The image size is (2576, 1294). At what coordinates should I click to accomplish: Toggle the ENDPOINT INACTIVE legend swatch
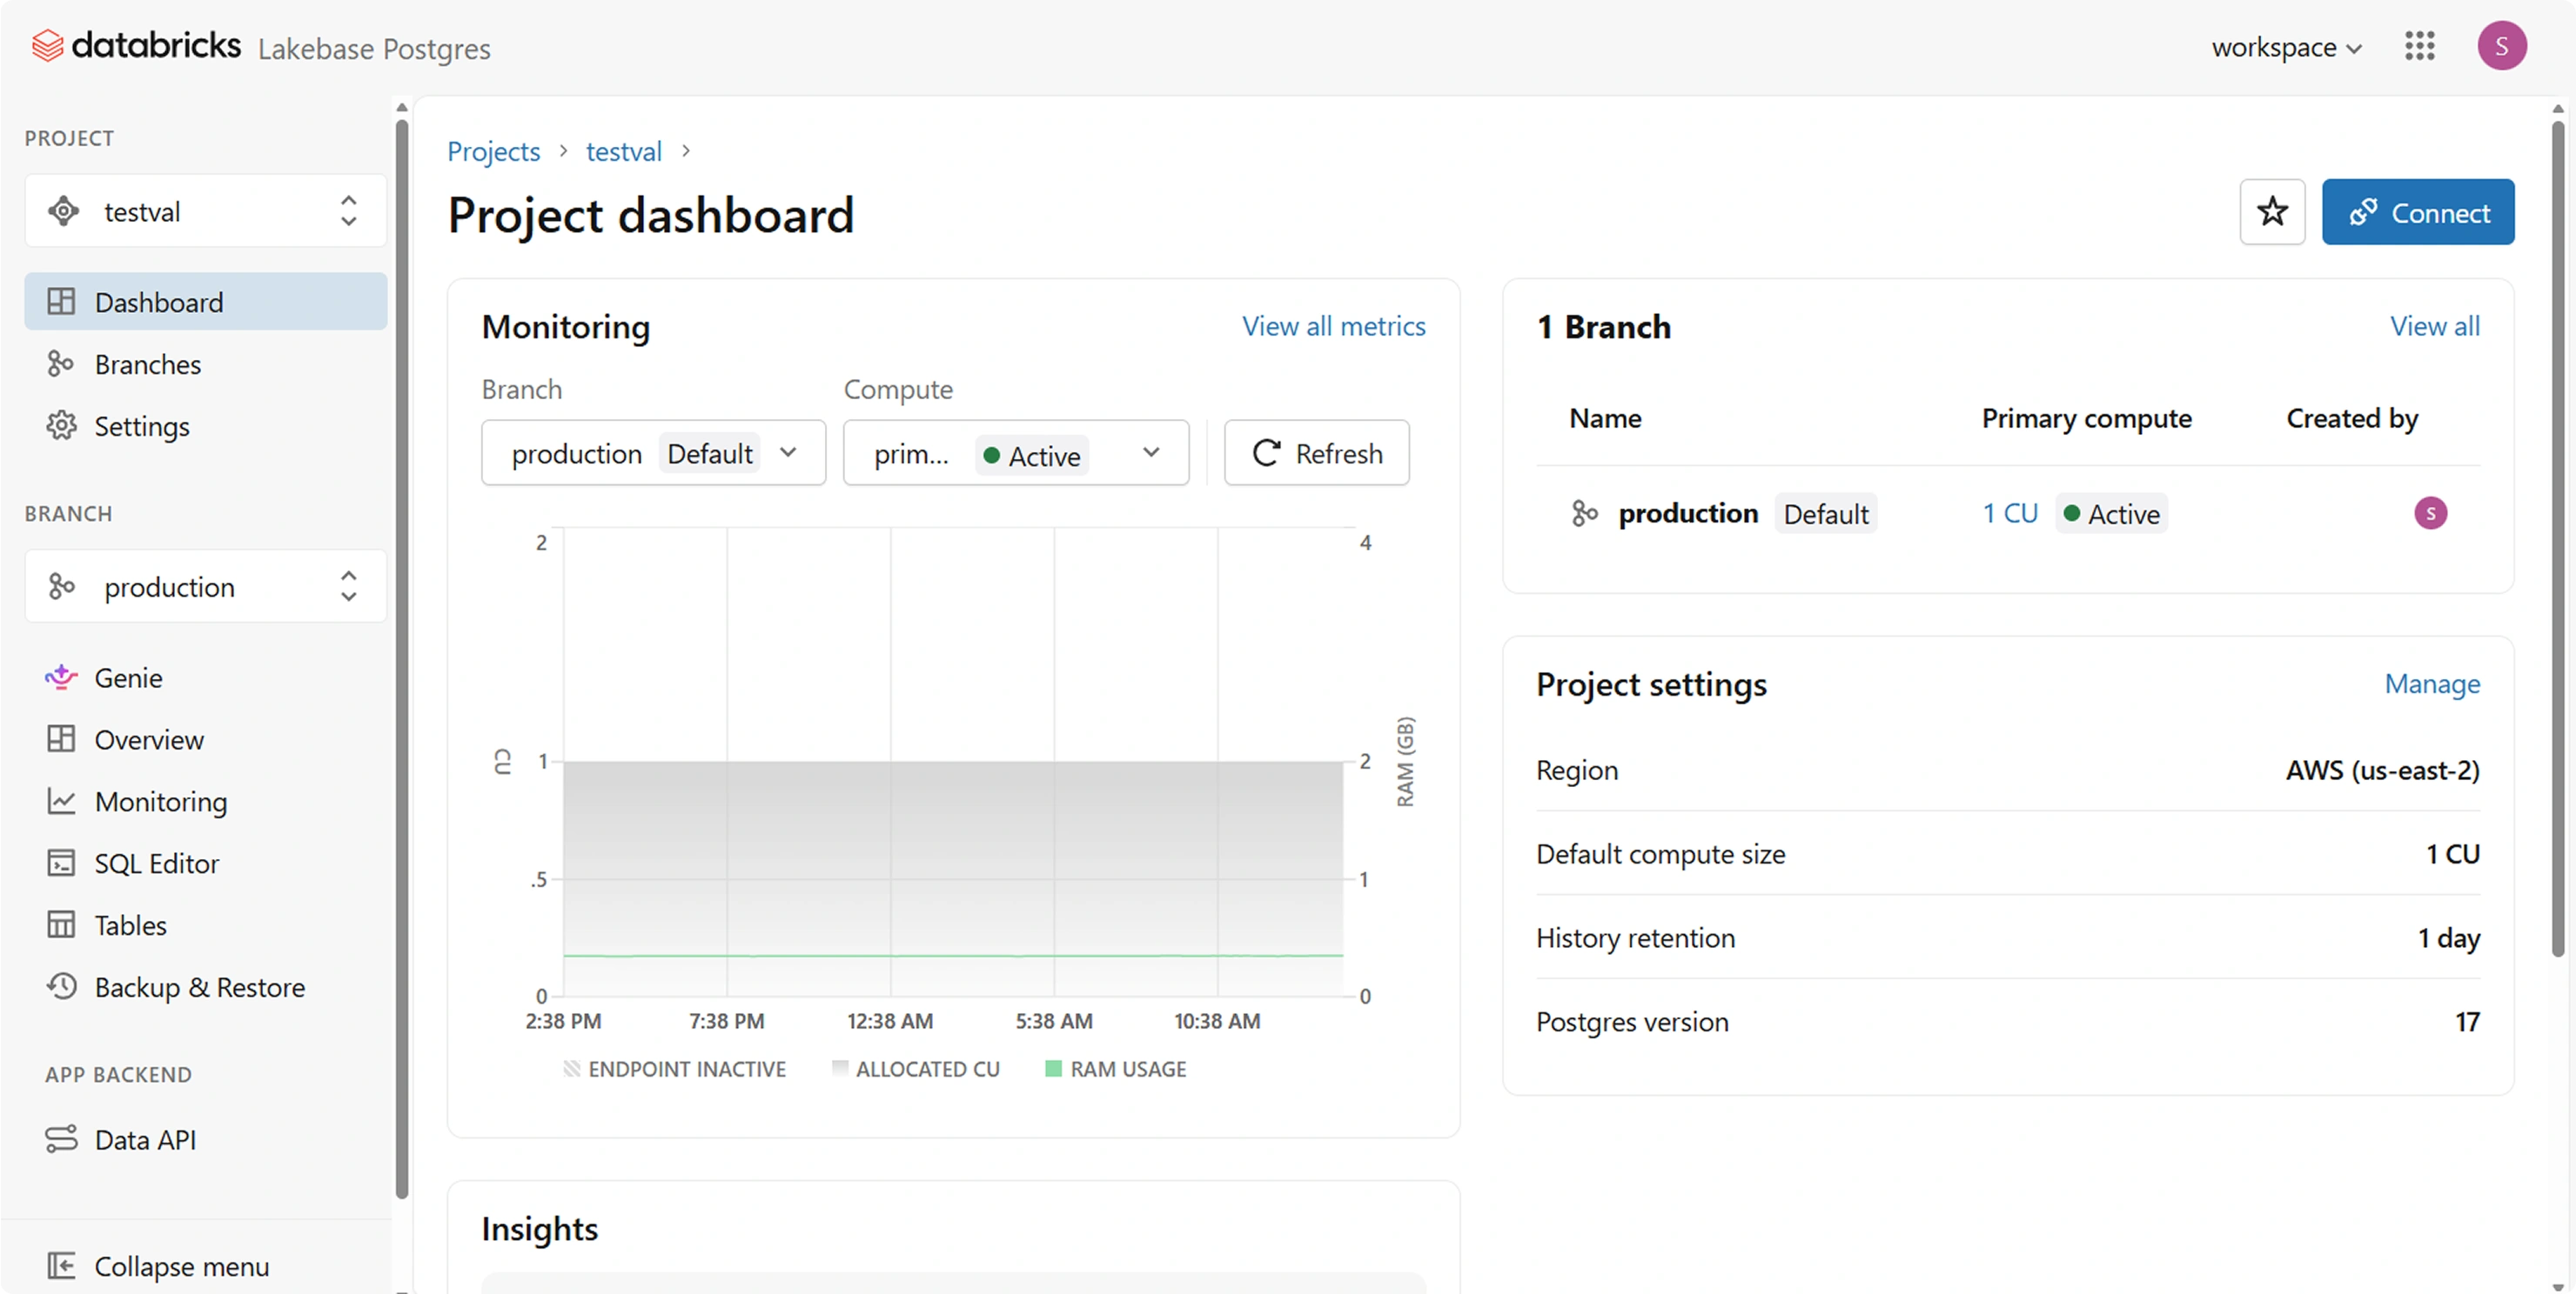tap(571, 1069)
